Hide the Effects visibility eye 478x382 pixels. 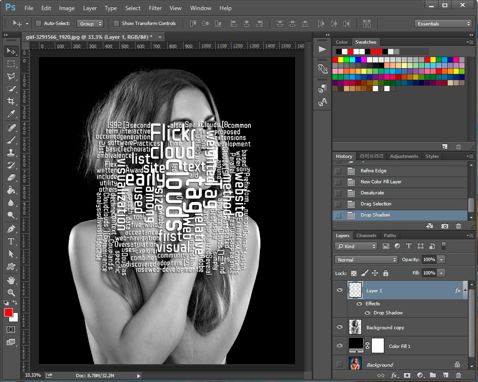(359, 304)
